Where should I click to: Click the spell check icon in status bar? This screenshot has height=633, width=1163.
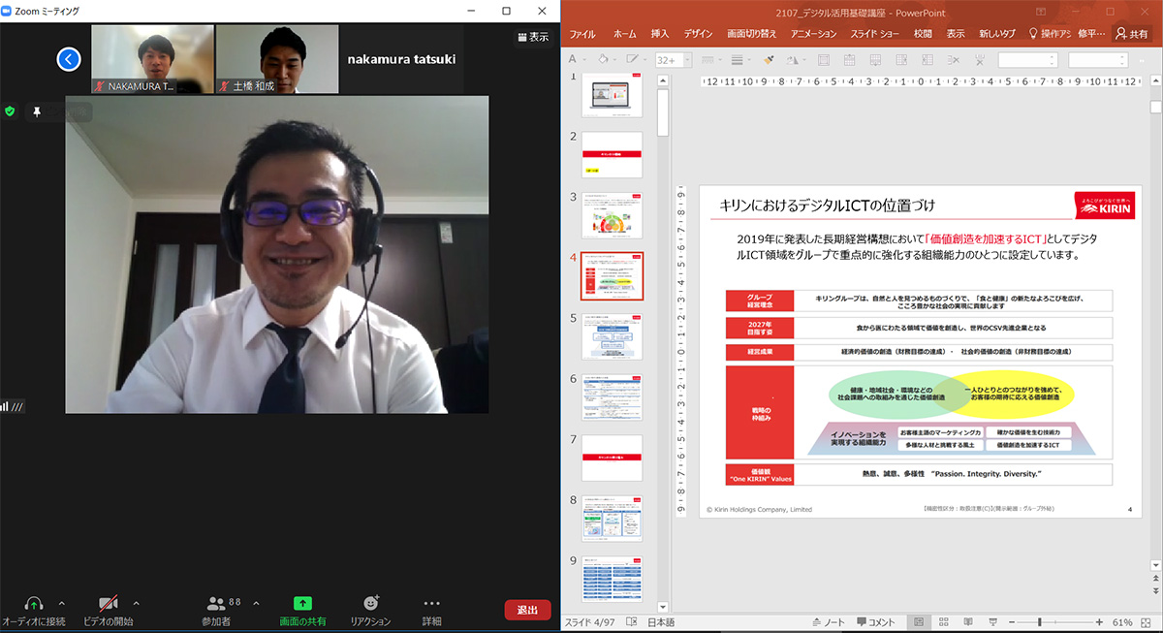(632, 622)
